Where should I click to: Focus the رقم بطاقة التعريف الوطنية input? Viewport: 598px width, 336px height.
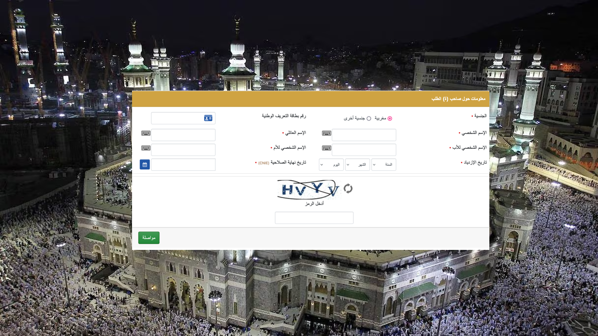coord(183,118)
